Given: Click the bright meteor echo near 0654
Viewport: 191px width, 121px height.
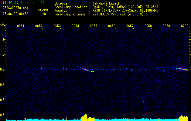Looking at the screenshot, I should click(85, 70).
